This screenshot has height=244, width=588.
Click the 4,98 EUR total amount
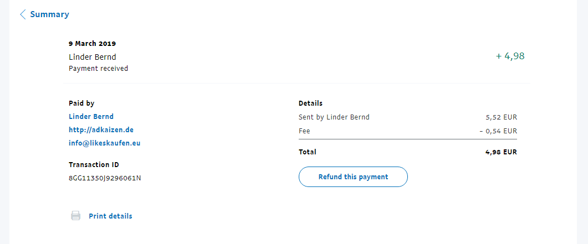point(501,152)
